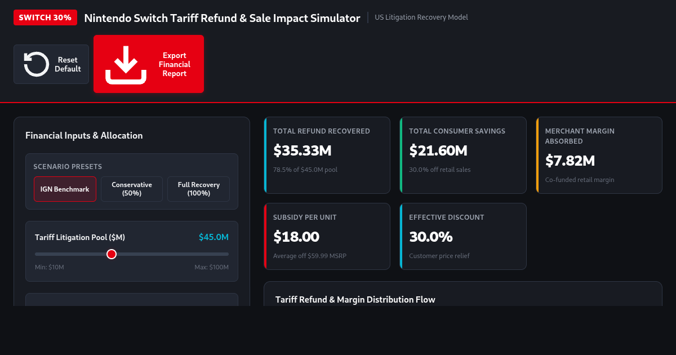676x355 pixels.
Task: Click the Subsidy Per Unit $18.00 value
Action: coord(296,237)
